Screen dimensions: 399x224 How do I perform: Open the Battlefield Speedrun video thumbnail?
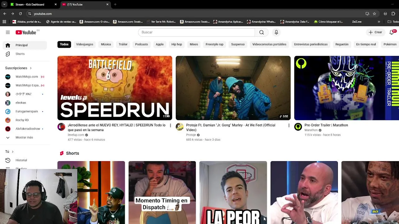click(115, 88)
